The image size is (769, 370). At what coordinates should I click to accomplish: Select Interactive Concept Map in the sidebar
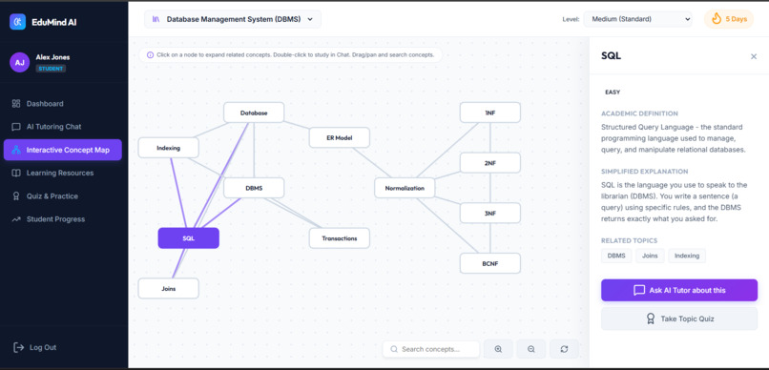click(63, 150)
